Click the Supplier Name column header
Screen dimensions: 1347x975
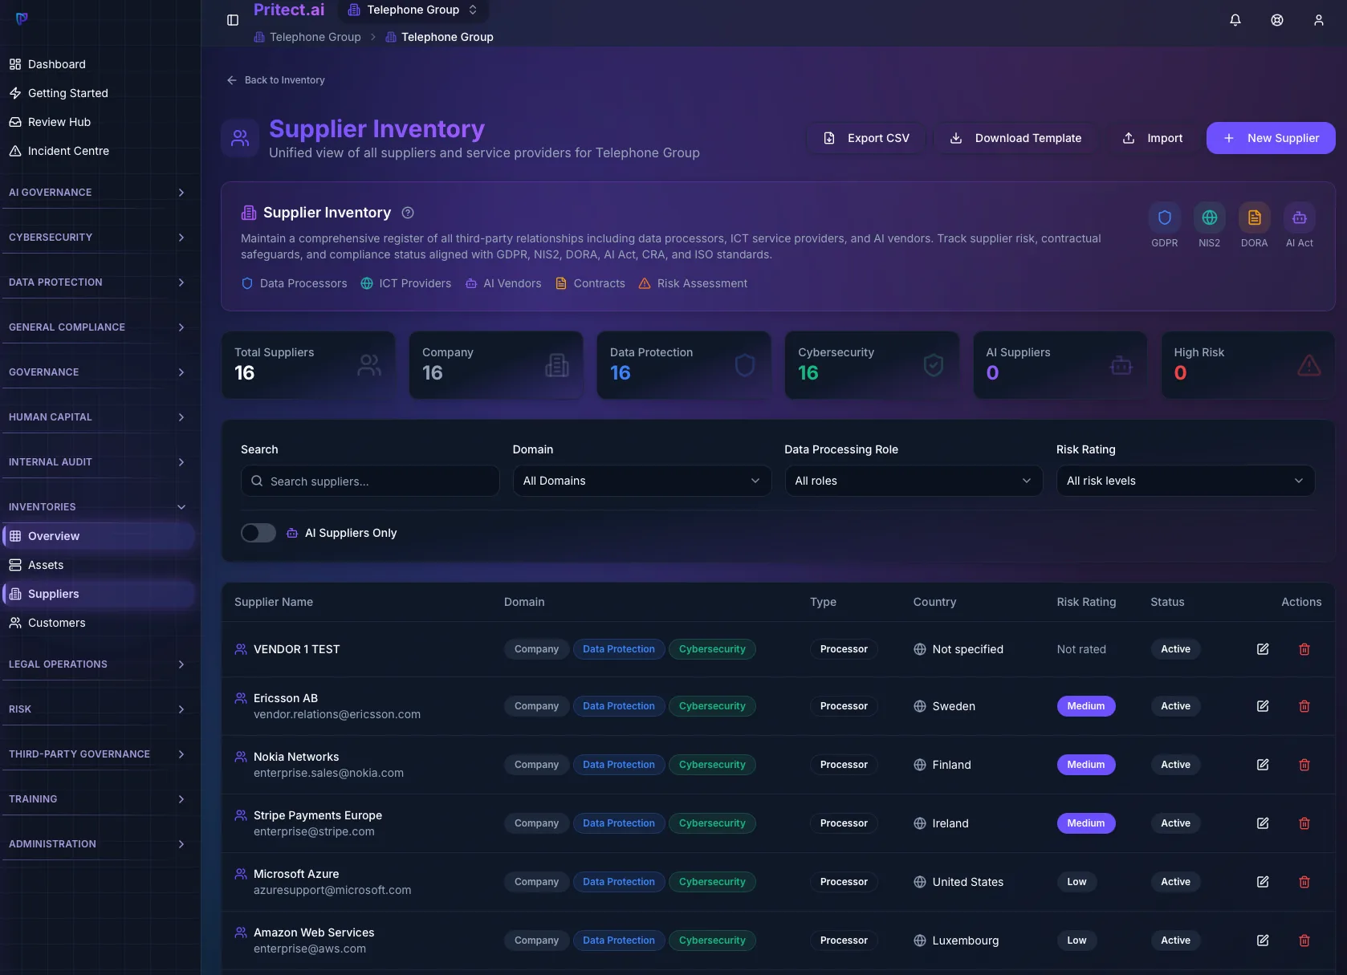pyautogui.click(x=274, y=602)
